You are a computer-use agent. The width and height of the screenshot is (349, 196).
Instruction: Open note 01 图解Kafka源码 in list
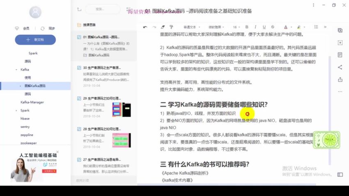(x=104, y=46)
